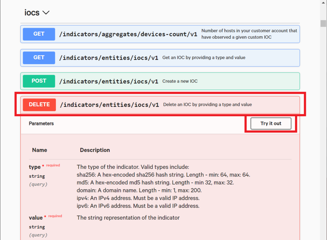Image resolution: width=327 pixels, height=240 pixels.
Task: Click the Name column header
Action: [x=40, y=150]
